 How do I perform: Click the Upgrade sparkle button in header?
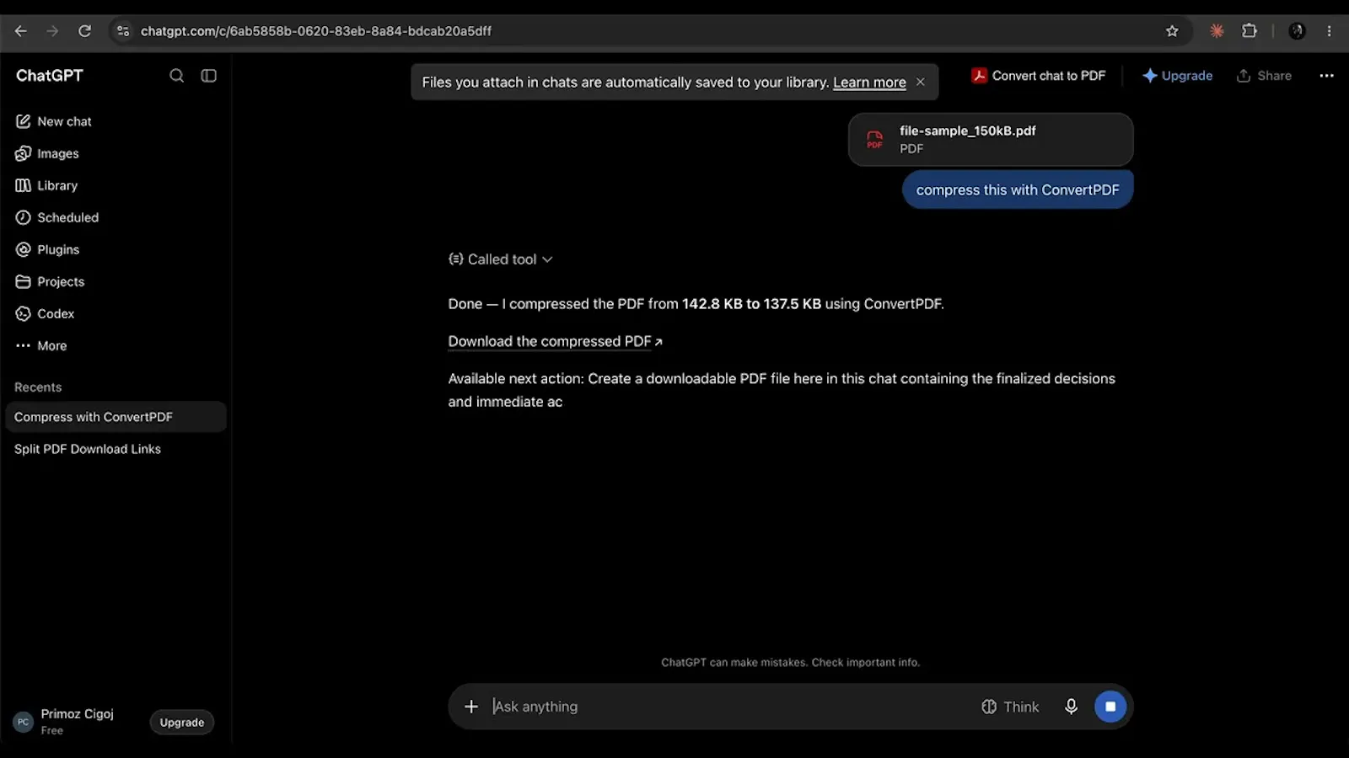click(1177, 76)
